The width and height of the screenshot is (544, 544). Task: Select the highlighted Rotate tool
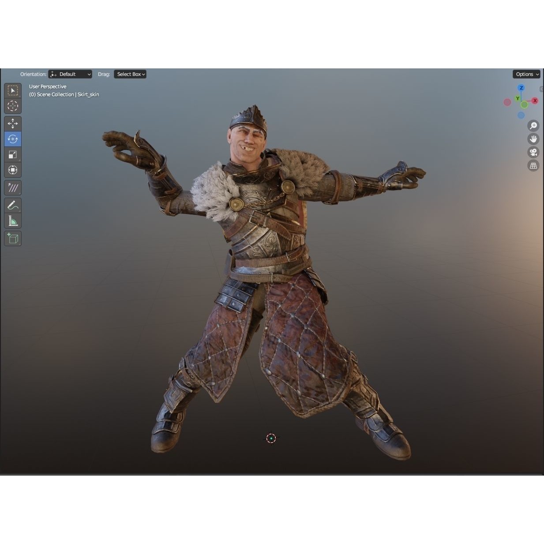coord(13,139)
